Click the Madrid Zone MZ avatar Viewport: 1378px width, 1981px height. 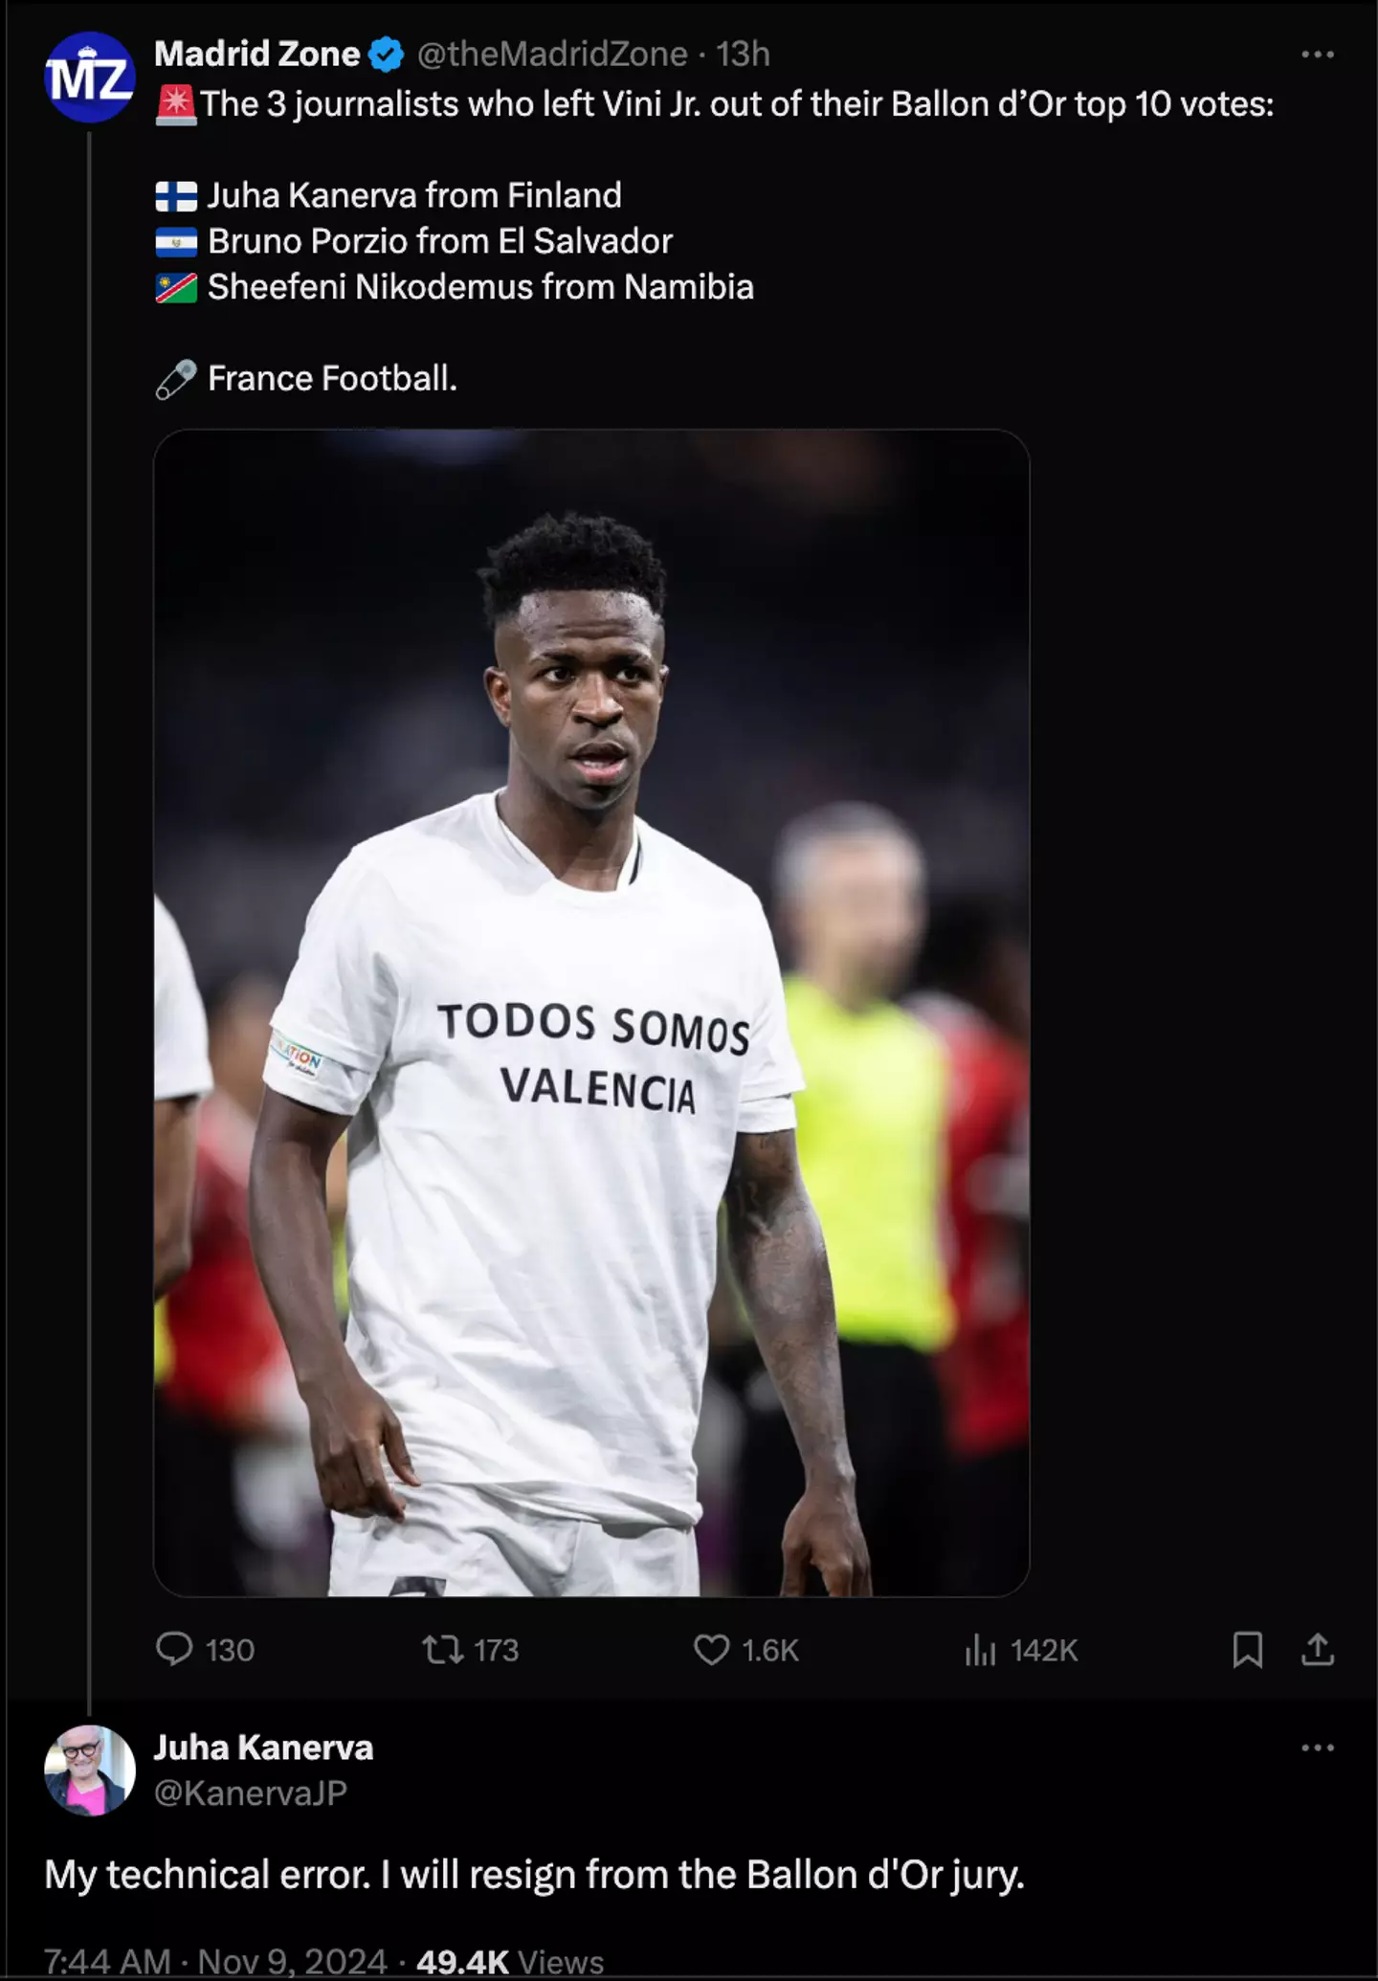point(89,78)
